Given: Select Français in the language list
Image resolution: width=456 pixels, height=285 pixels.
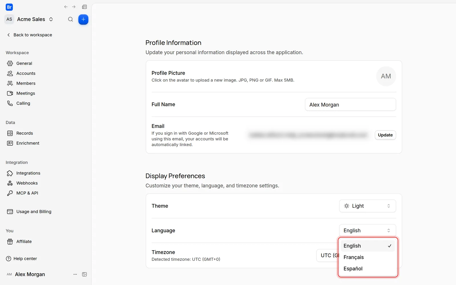Looking at the screenshot, I should coord(368,257).
